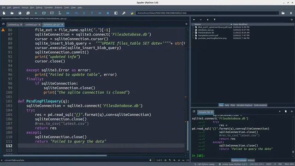This screenshot has width=295, height=166.
Task: Click the Run selection or current line icon
Action: click(x=59, y=13)
